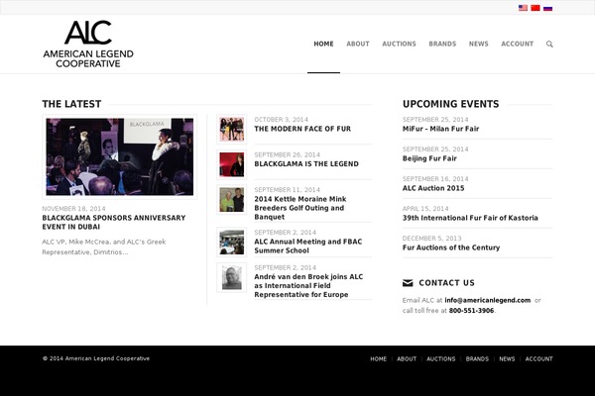Image resolution: width=595 pixels, height=396 pixels.
Task: Switch language with the Chinese flag icon
Action: [x=535, y=8]
